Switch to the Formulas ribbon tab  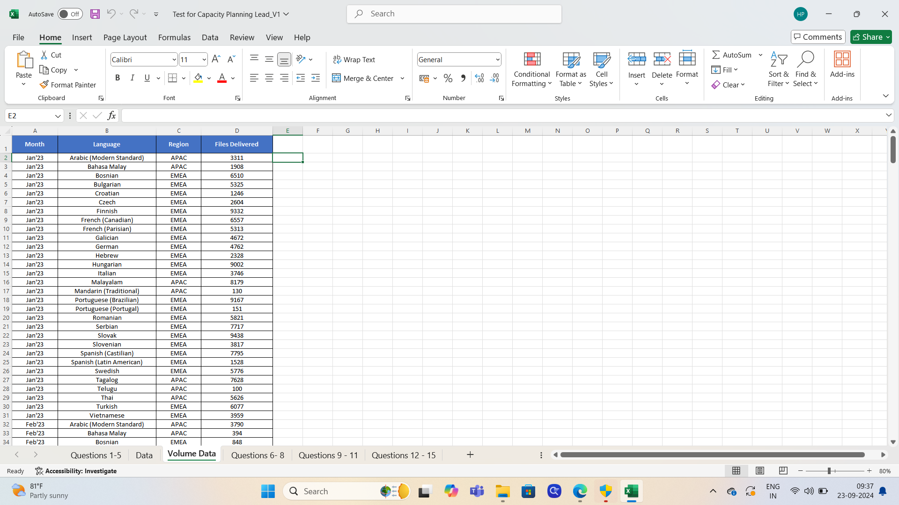174,37
